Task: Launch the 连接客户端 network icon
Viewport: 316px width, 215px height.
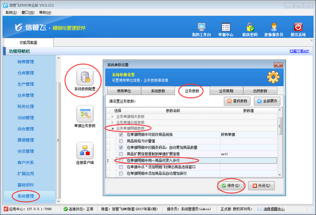Action: tap(85, 151)
